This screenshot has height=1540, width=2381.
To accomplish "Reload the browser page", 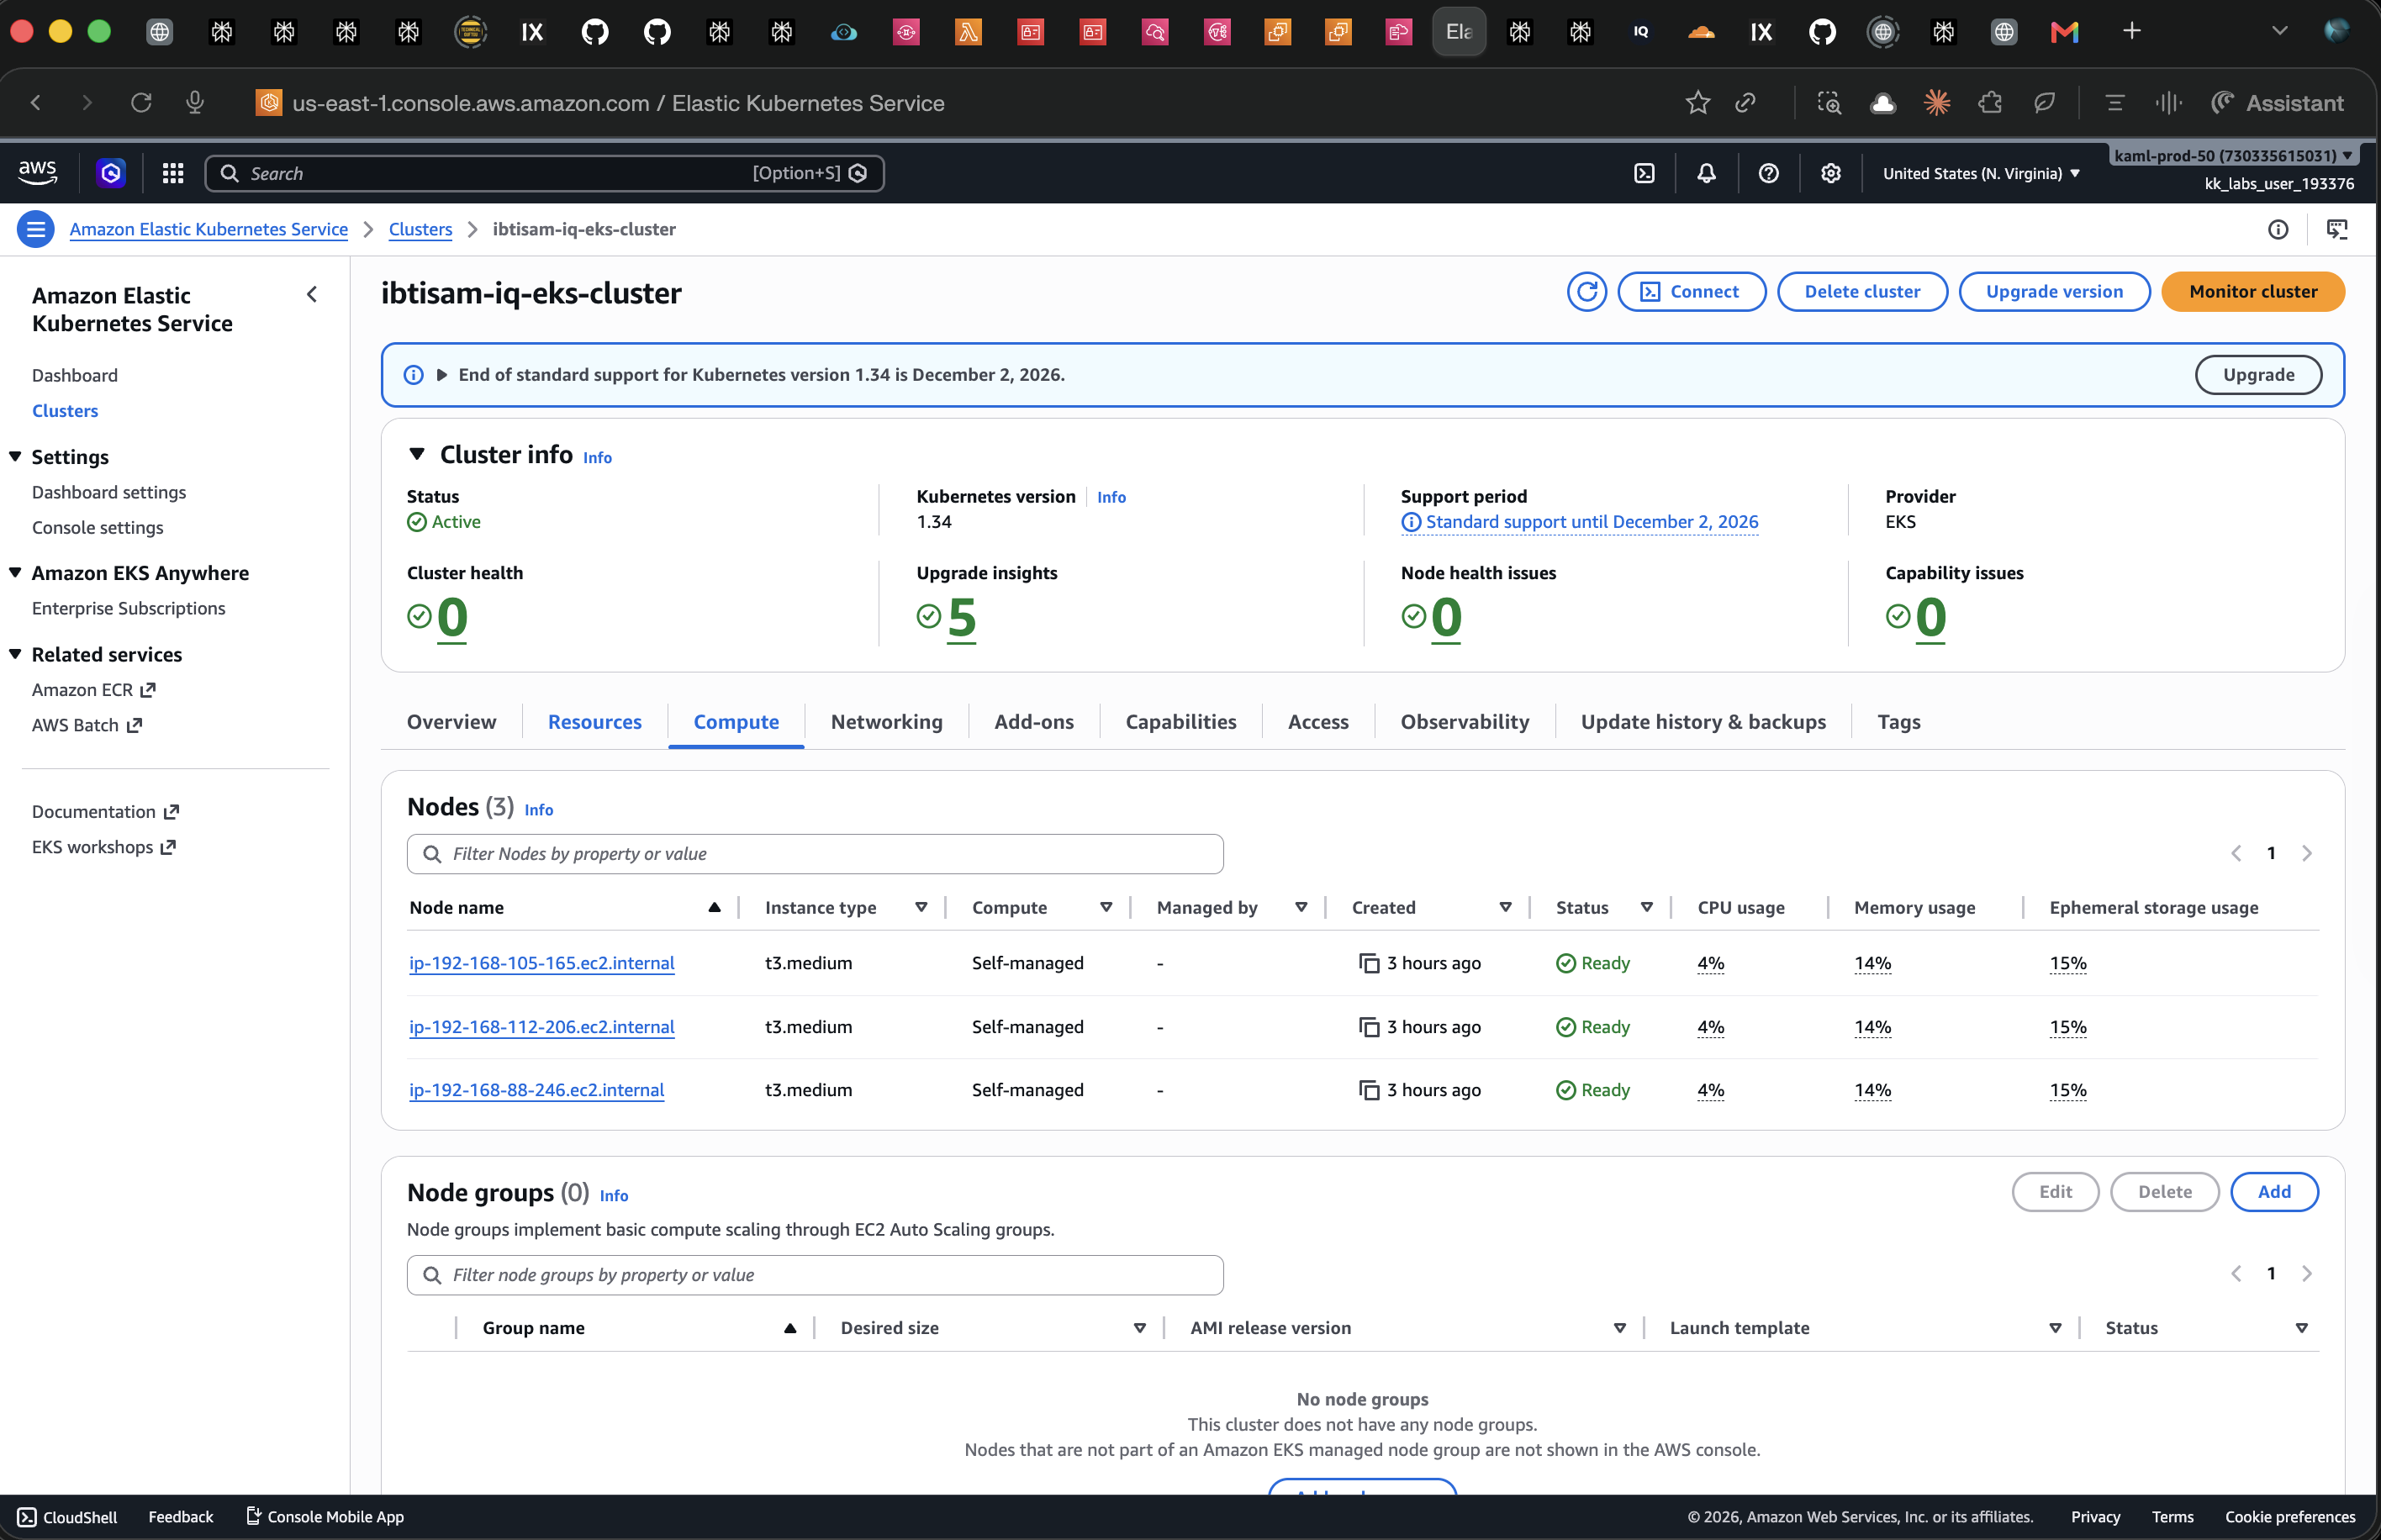I will [x=141, y=103].
